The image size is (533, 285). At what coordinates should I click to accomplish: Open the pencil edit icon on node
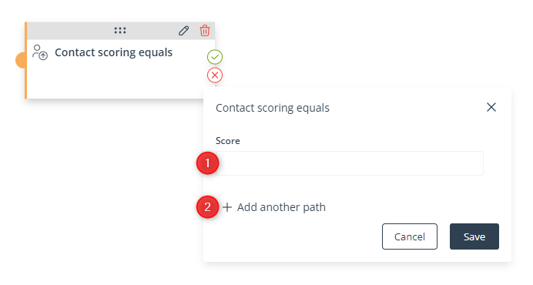pos(184,31)
